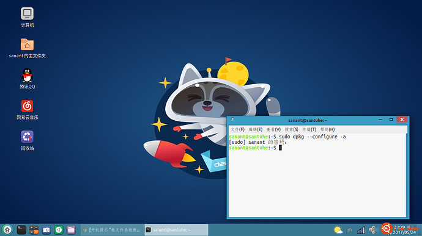Minimize the terminal window
This screenshot has height=236, width=422.
pyautogui.click(x=380, y=120)
